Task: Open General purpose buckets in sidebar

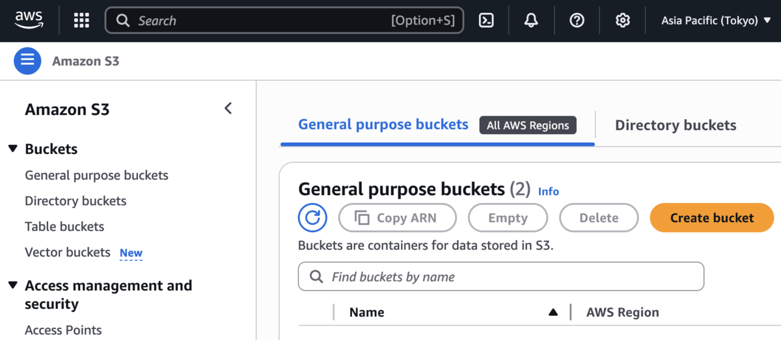Action: 96,176
